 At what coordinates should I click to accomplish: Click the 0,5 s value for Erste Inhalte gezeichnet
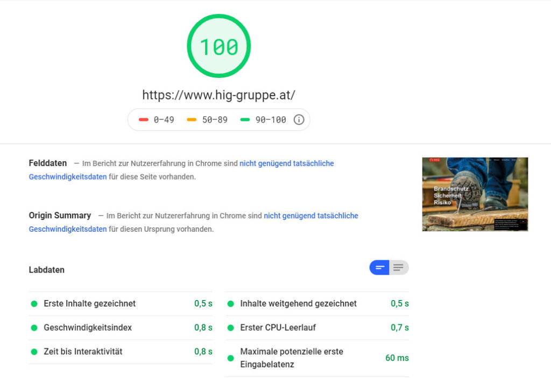click(203, 303)
